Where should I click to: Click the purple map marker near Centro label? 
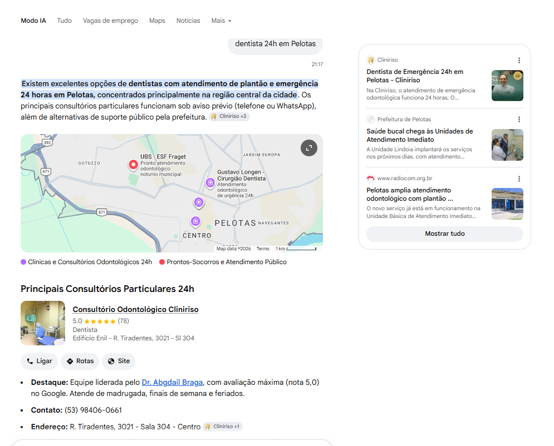click(x=195, y=221)
